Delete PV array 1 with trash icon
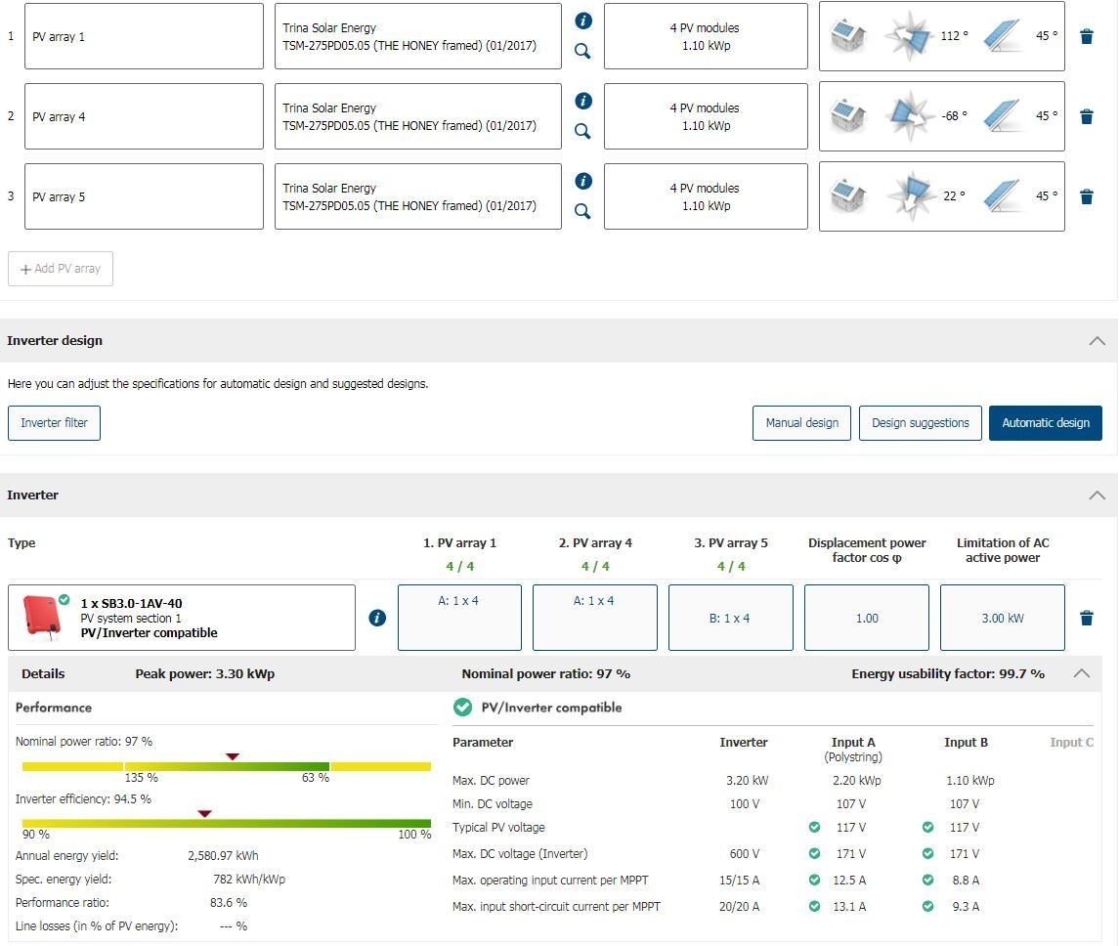 1086,36
